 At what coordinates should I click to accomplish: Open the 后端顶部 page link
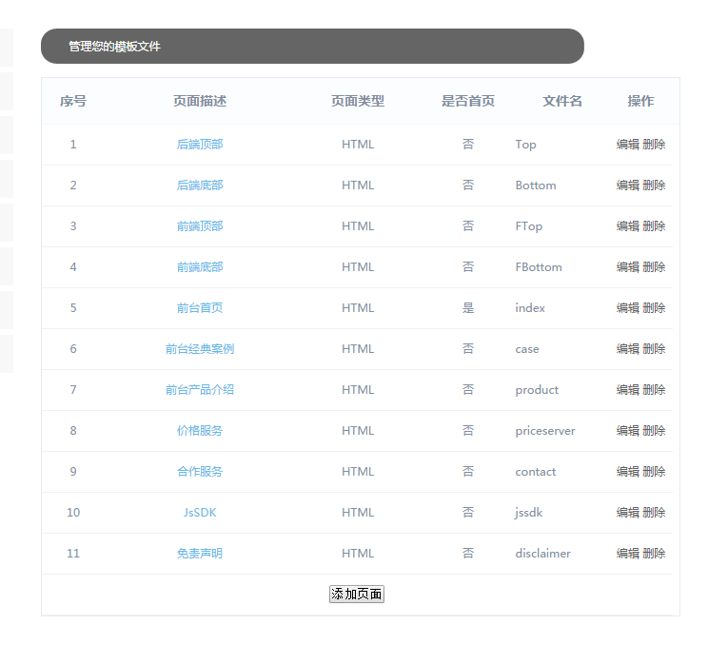click(200, 145)
